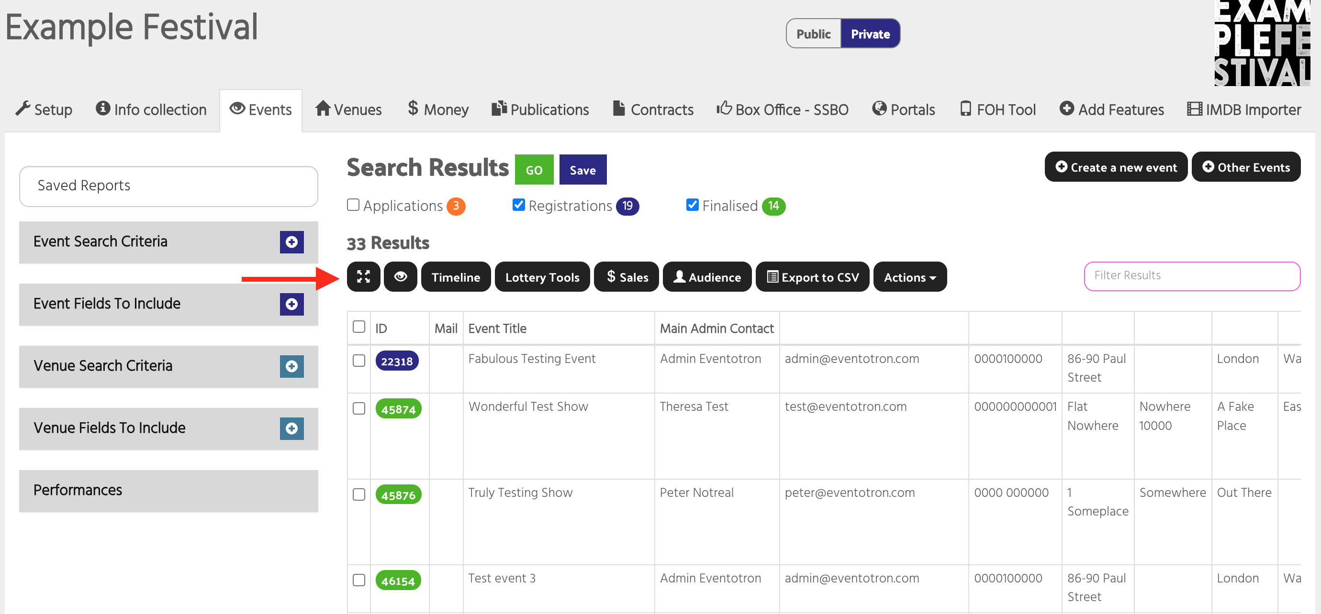Image resolution: width=1321 pixels, height=614 pixels.
Task: Open the Setup tab
Action: (44, 109)
